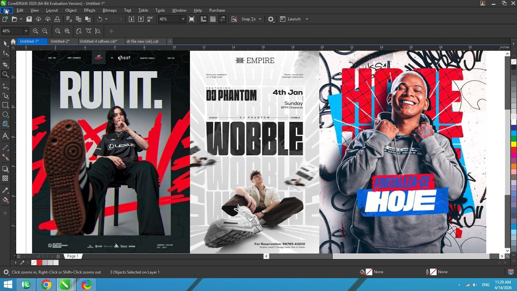The height and width of the screenshot is (291, 517).
Task: Select the Interactive Fill tool
Action: [5, 200]
